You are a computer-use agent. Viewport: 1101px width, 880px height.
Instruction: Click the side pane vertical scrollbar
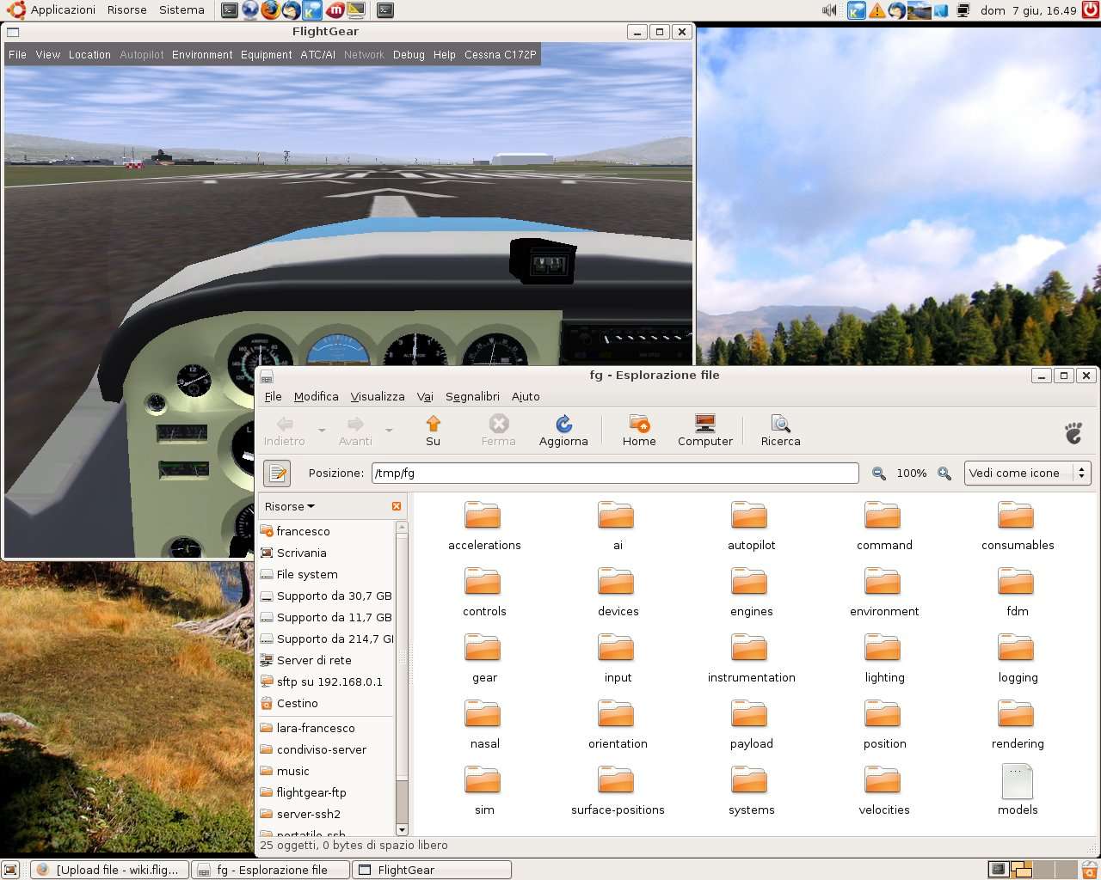[402, 678]
